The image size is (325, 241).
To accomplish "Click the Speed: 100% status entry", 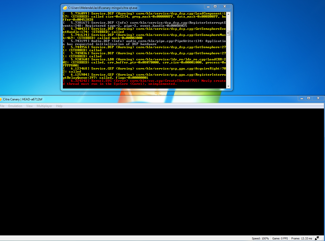I will (x=260, y=238).
